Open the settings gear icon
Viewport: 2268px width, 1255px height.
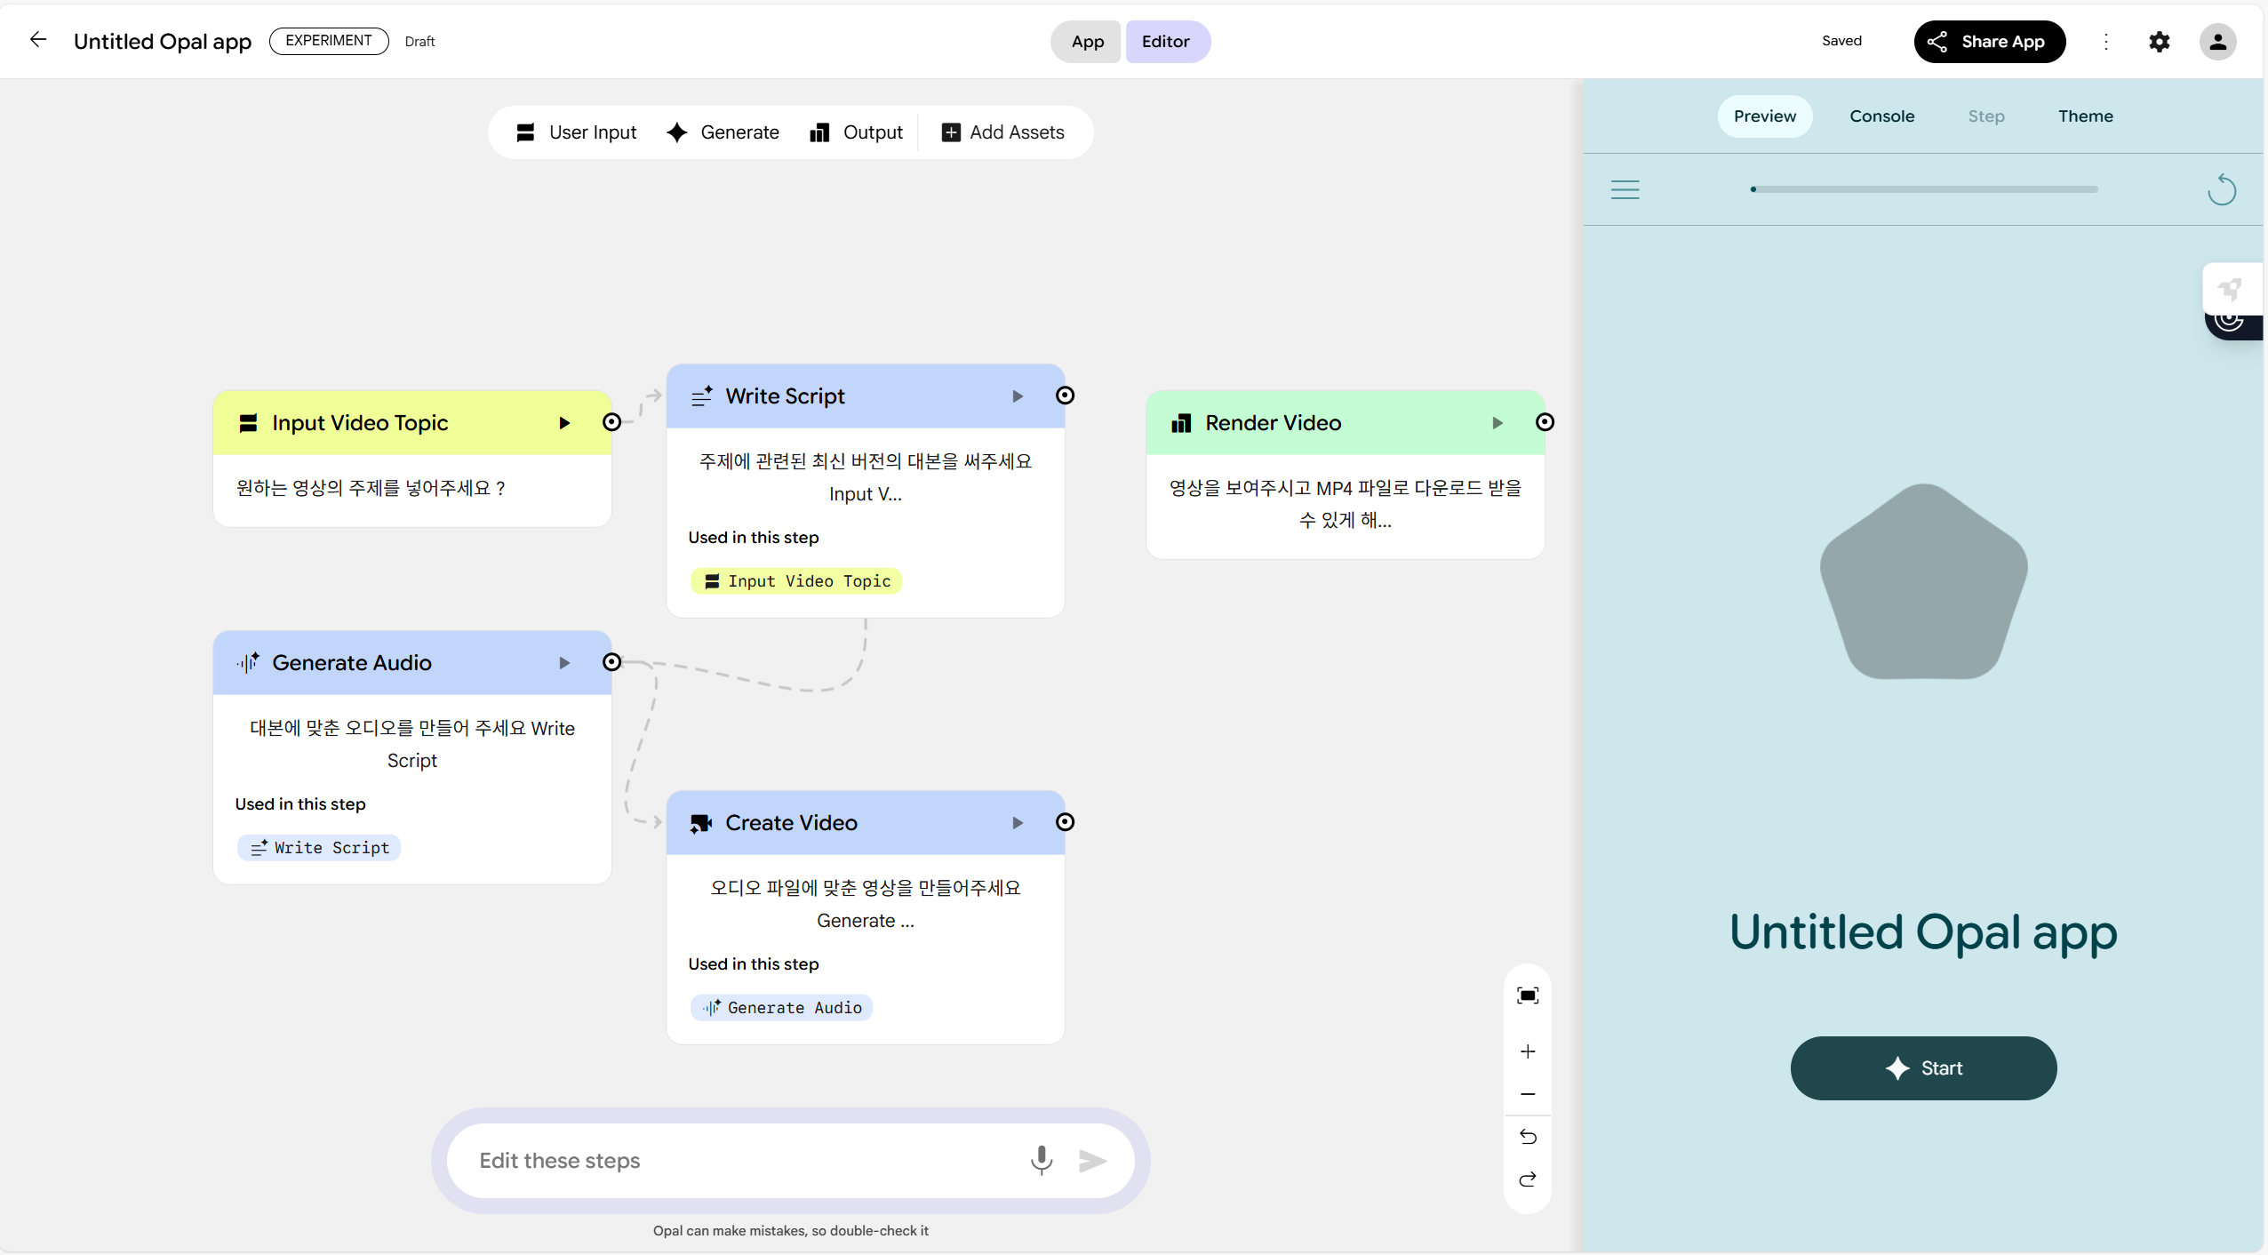tap(2159, 42)
